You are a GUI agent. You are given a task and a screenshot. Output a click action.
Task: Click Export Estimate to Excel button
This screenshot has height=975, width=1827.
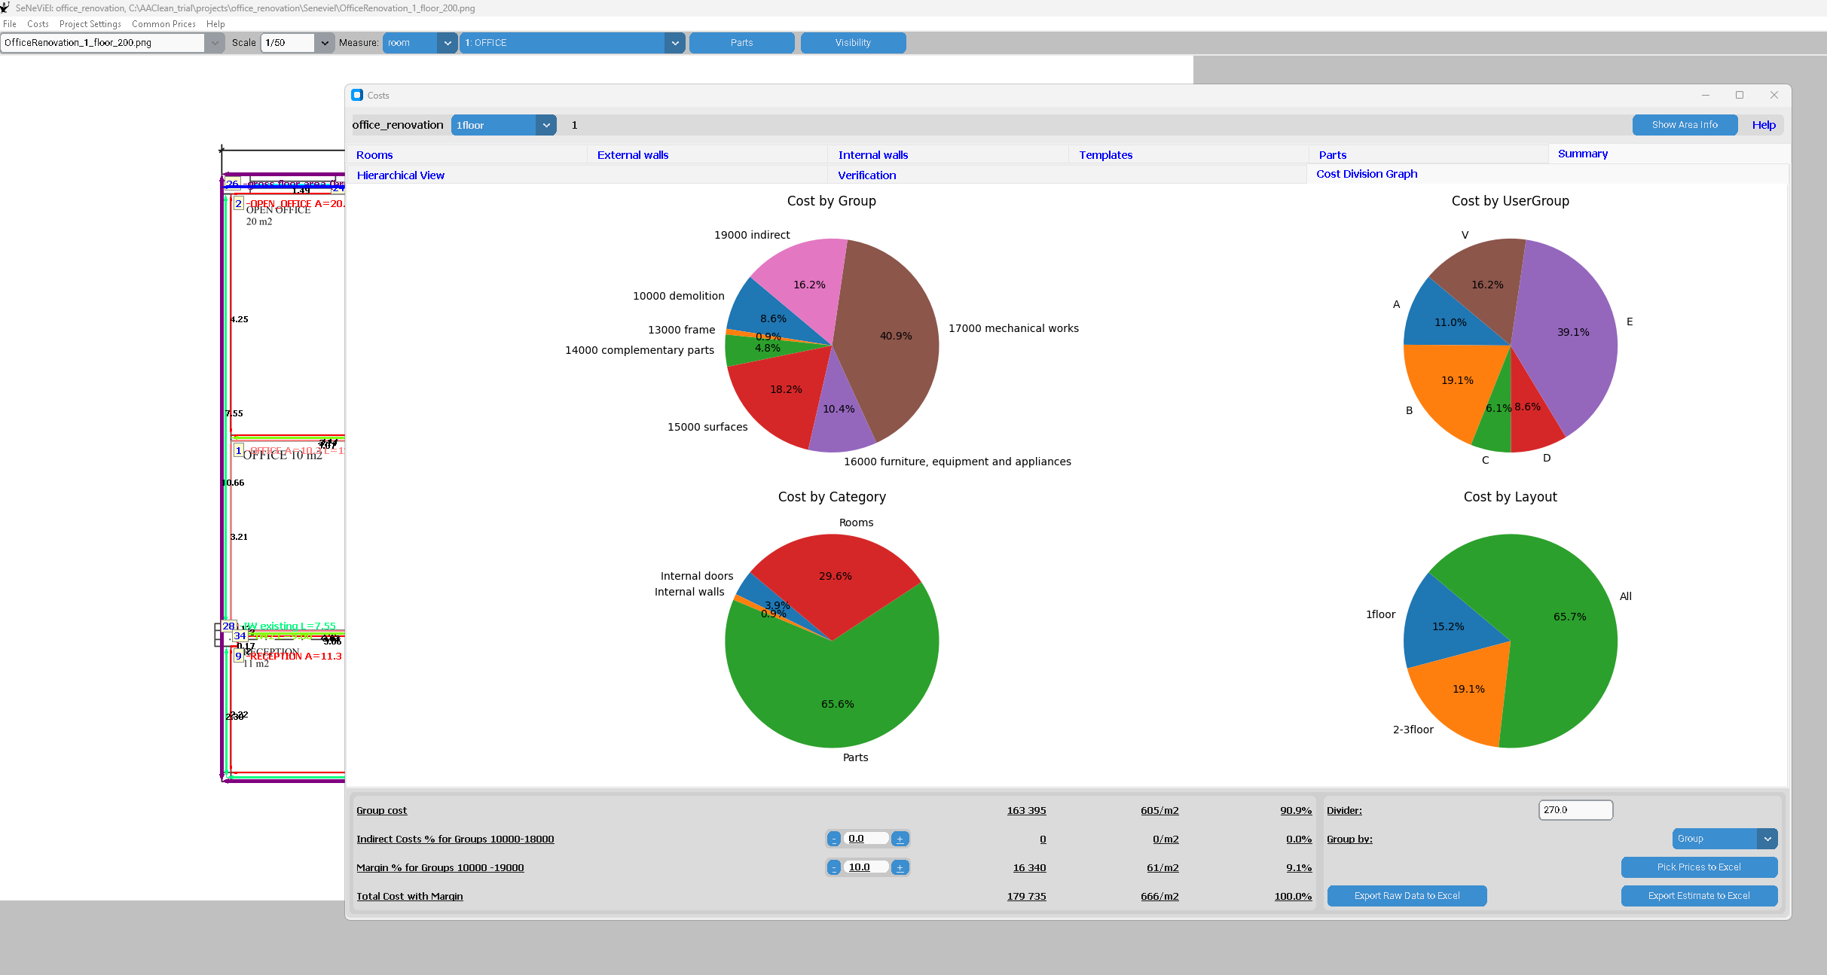click(x=1699, y=896)
